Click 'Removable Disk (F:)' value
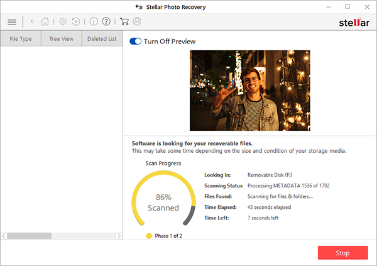Viewport: 377px width, 266px height. (270, 175)
